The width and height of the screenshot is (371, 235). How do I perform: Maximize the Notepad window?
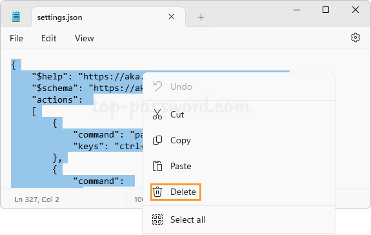tap(326, 10)
